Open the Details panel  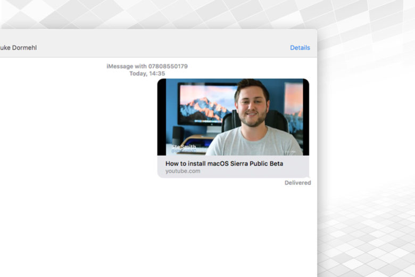pyautogui.click(x=300, y=48)
